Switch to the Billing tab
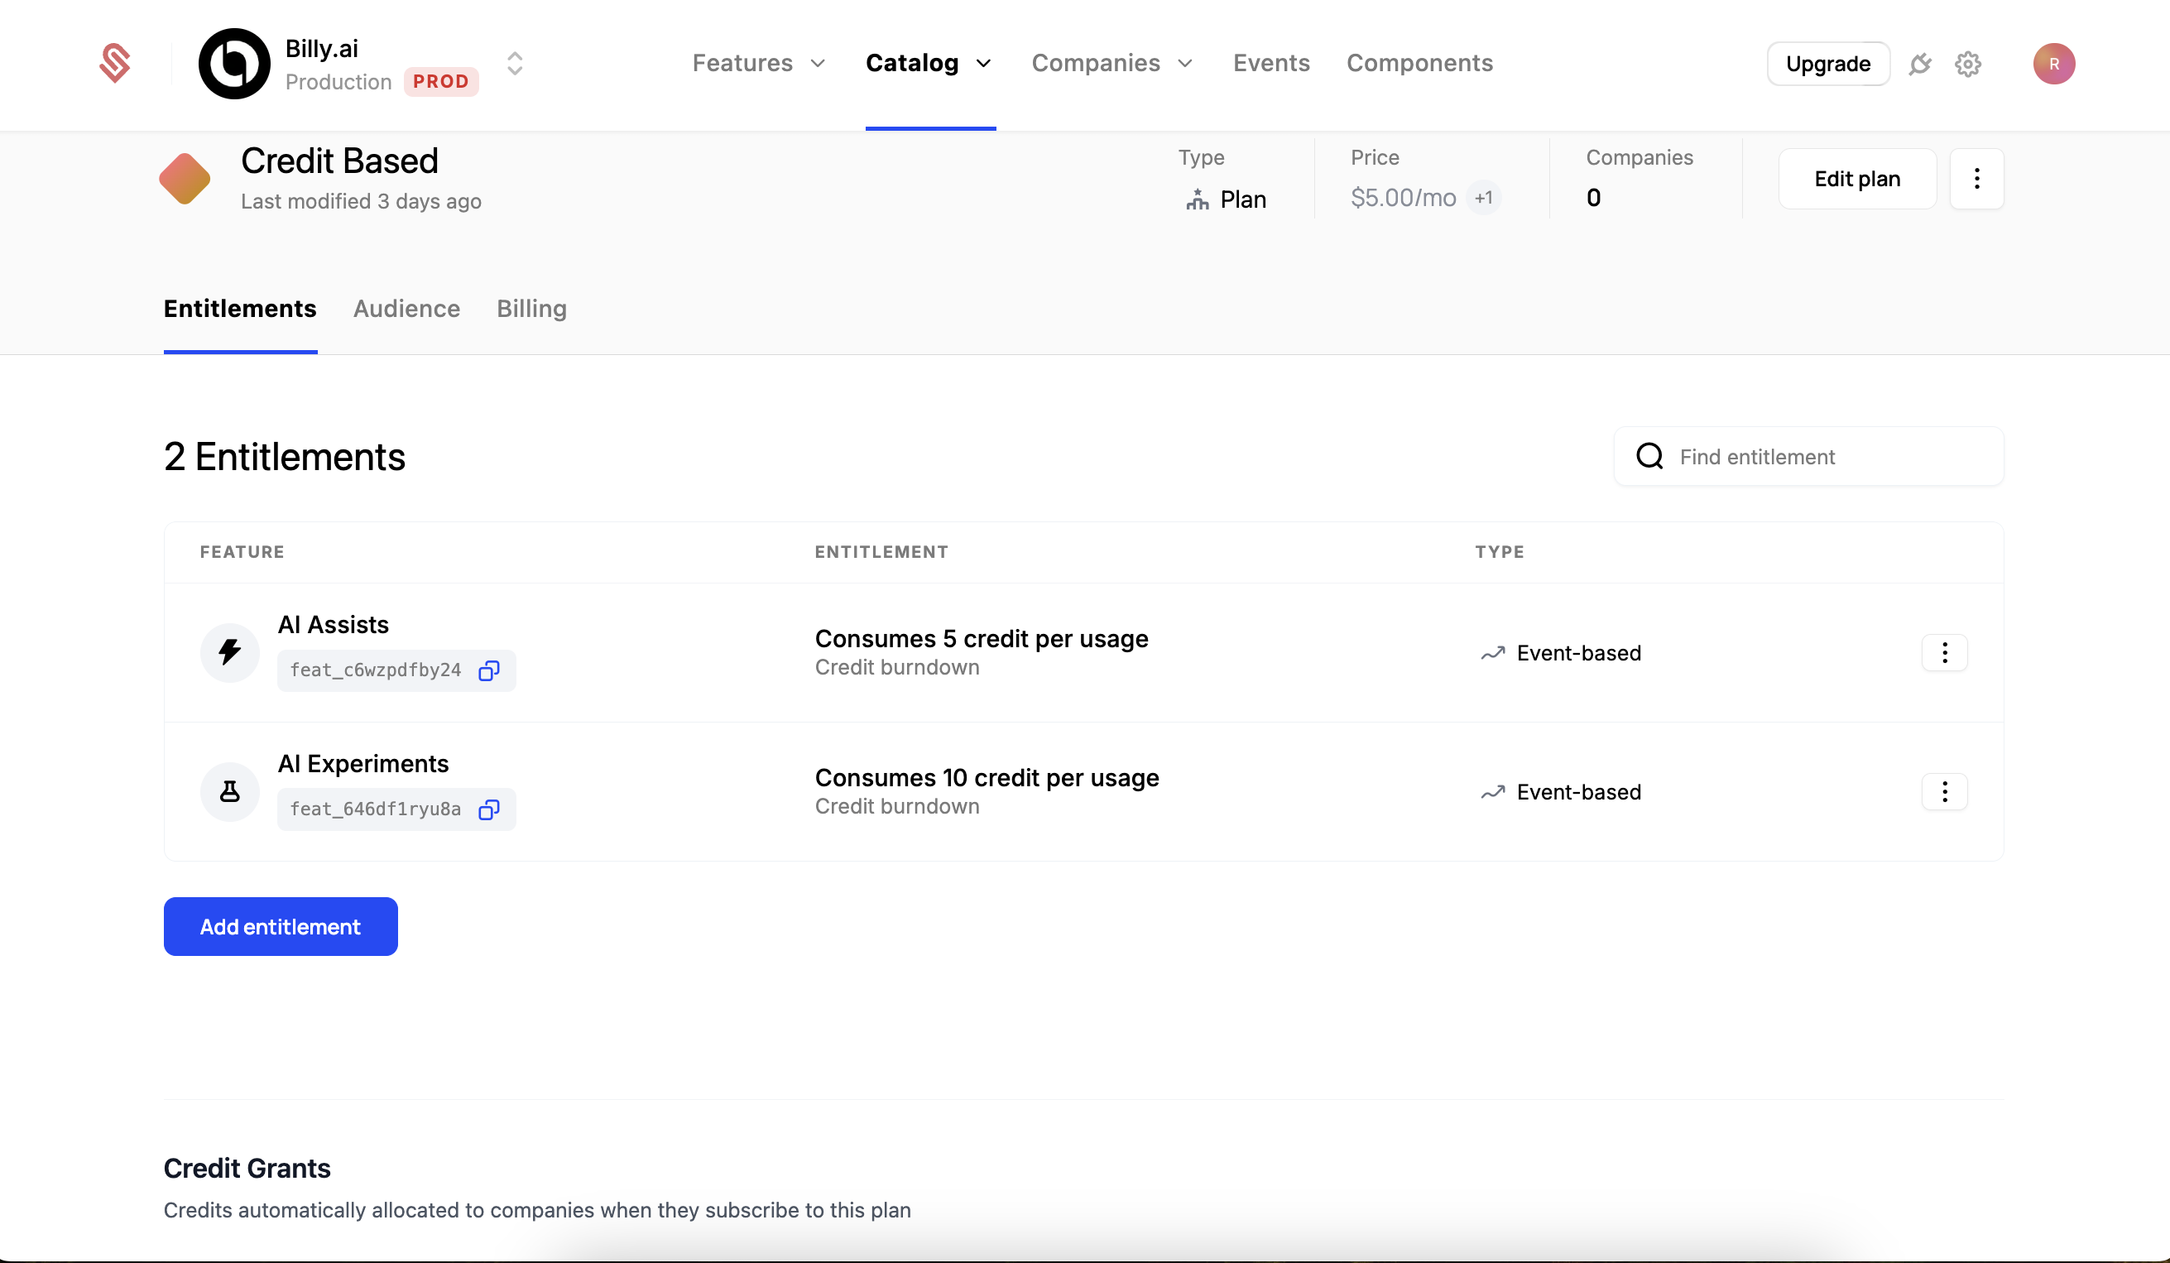 click(x=531, y=309)
